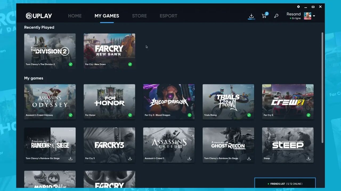This screenshot has width=341, height=191.
Task: Click green check on Far Cry New Dawn card
Action: coord(130,64)
